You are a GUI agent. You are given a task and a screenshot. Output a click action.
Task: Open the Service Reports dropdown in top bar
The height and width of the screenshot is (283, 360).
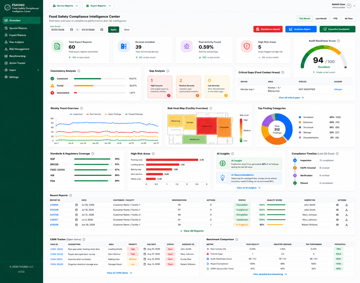[65, 6]
